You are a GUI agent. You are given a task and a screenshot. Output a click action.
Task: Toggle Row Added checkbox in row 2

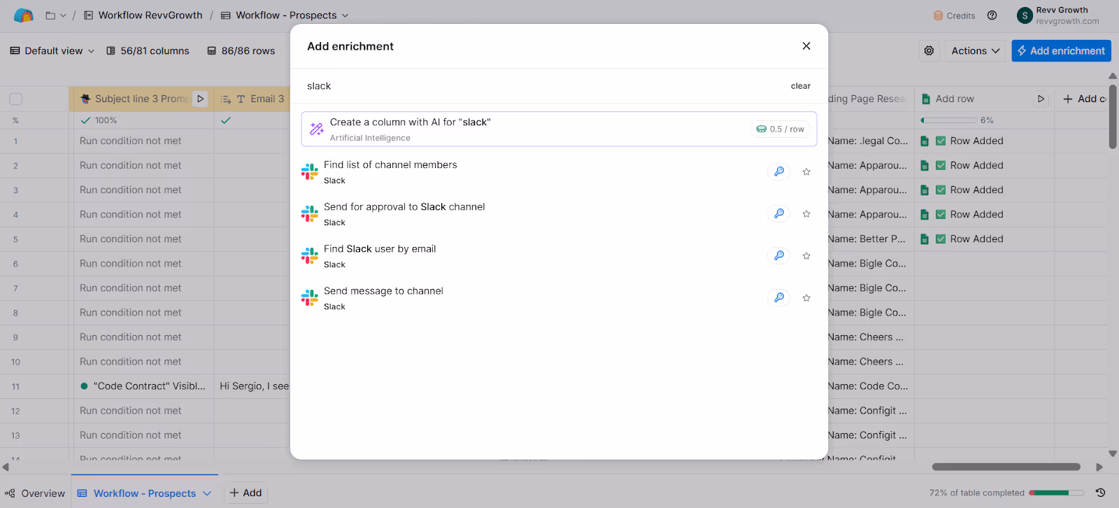(941, 165)
